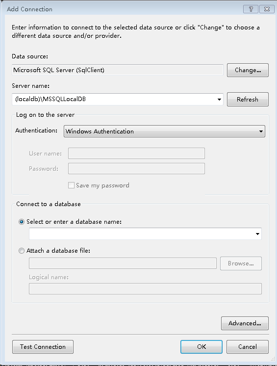Refresh the server name list

(x=248, y=100)
